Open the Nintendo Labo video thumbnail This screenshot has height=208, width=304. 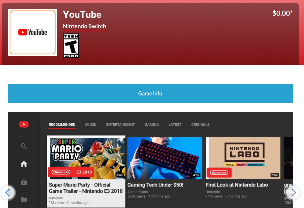243,158
